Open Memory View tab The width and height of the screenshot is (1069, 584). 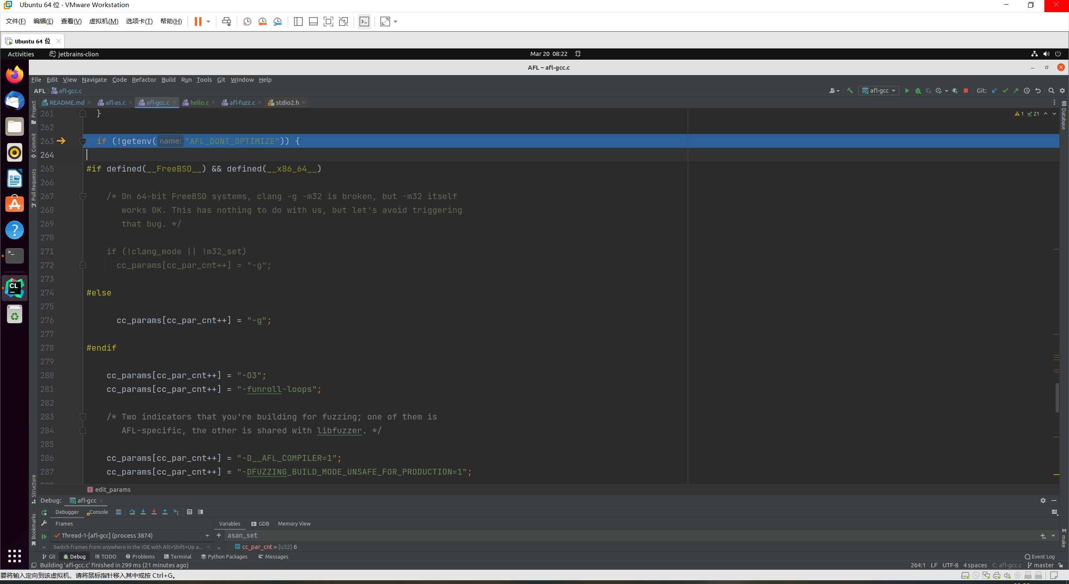point(294,523)
